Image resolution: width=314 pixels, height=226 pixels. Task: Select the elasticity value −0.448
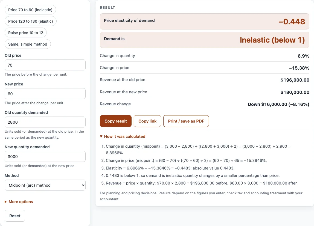[x=292, y=22]
